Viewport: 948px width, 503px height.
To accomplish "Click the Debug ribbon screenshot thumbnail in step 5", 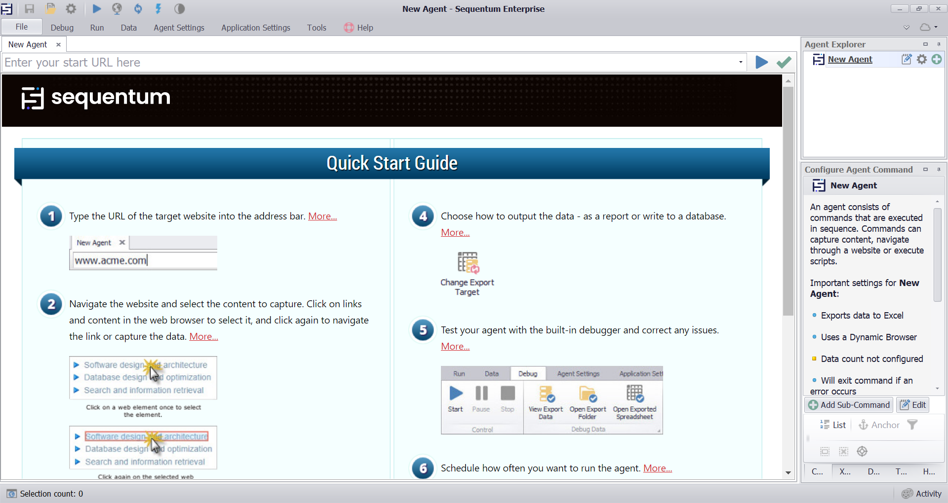I will [x=552, y=400].
